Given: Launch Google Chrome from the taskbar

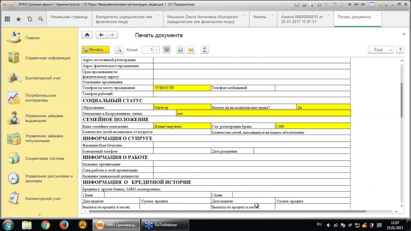Looking at the screenshot, I should (x=46, y=225).
